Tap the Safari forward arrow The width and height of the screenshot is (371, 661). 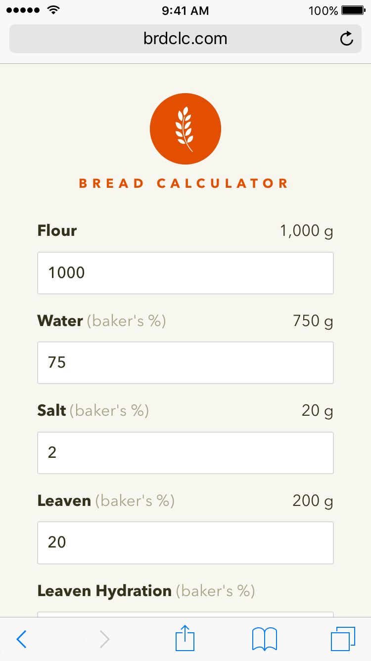[104, 639]
